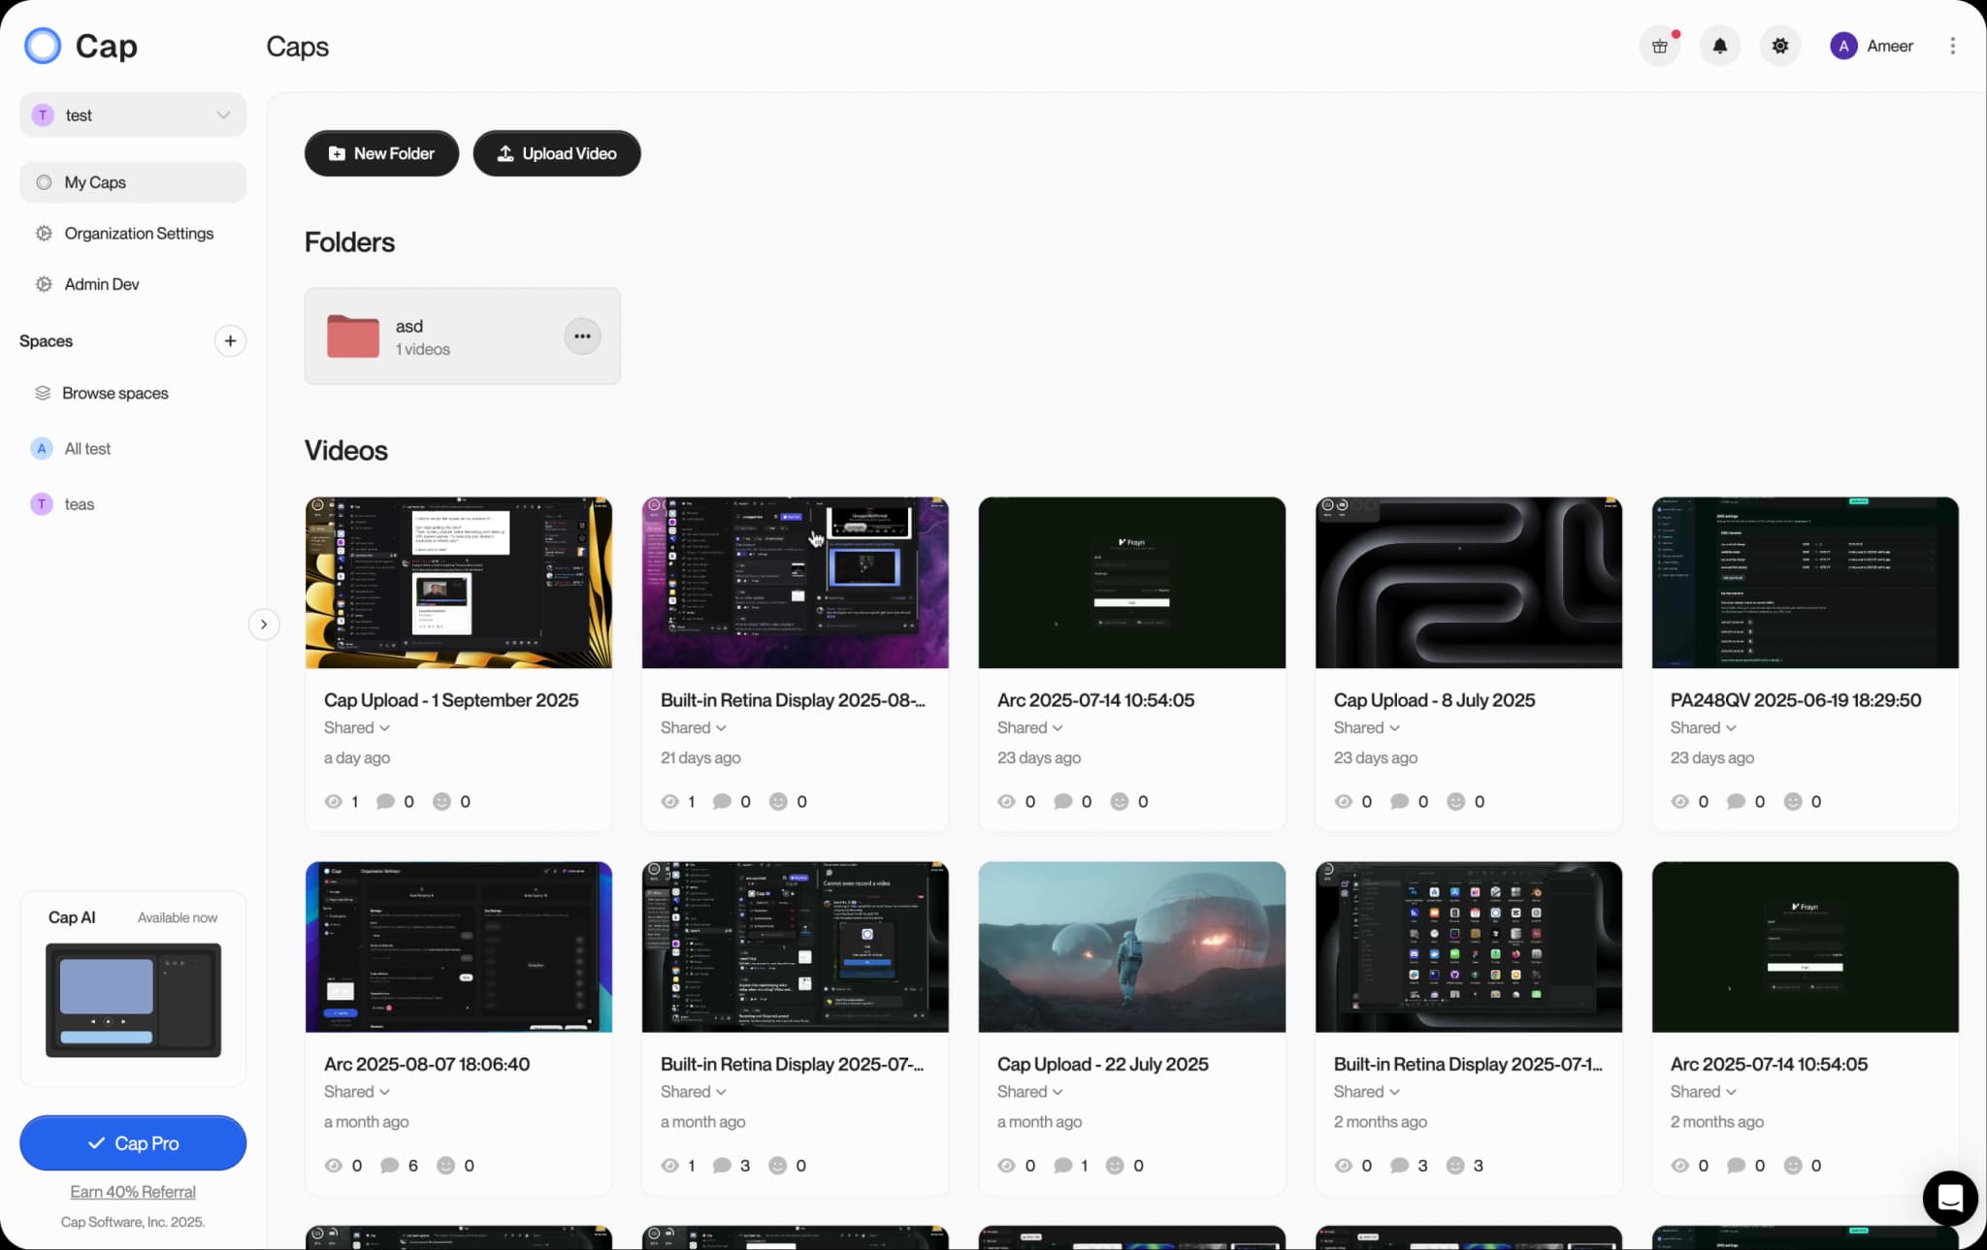Open the settings gear icon
Screen dimensions: 1987x1250
point(1779,46)
